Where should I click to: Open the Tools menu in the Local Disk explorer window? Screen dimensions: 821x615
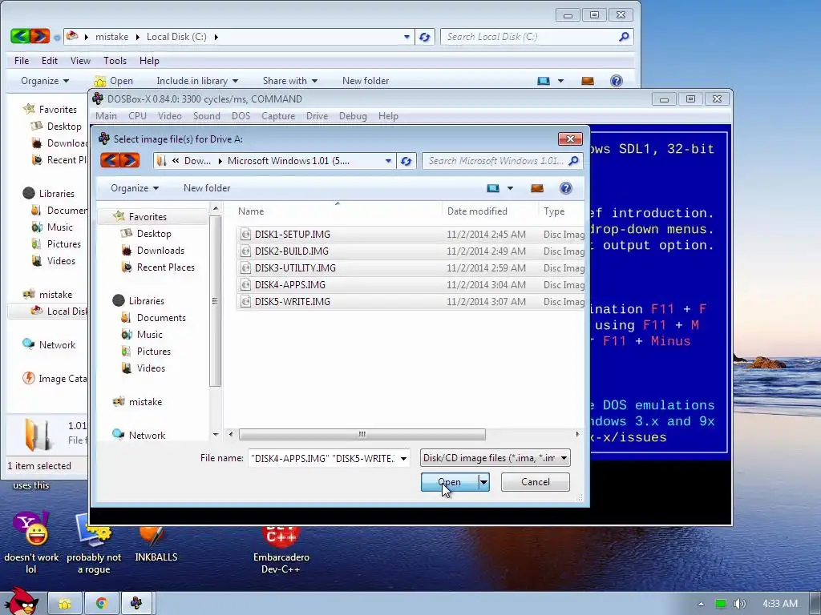(x=115, y=61)
